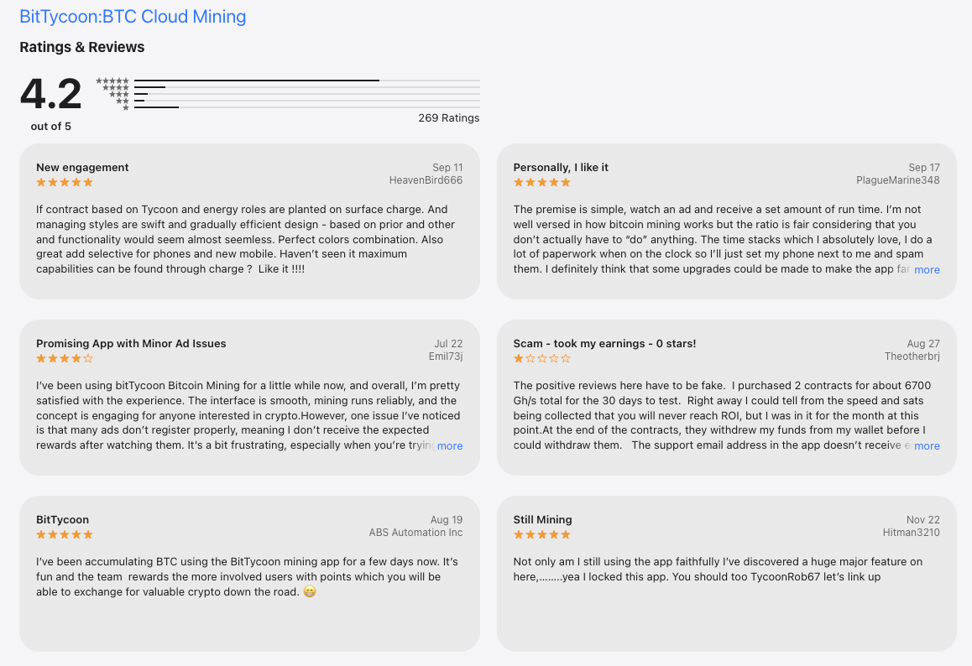This screenshot has width=972, height=666.
Task: Expand the Promising App with Minor Ad Issues review
Action: point(450,445)
